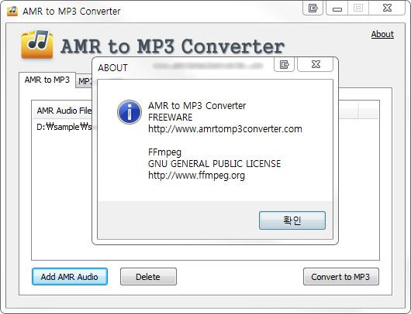The width and height of the screenshot is (411, 314).
Task: Close the ABOUT dialog with its X button
Action: tap(316, 64)
